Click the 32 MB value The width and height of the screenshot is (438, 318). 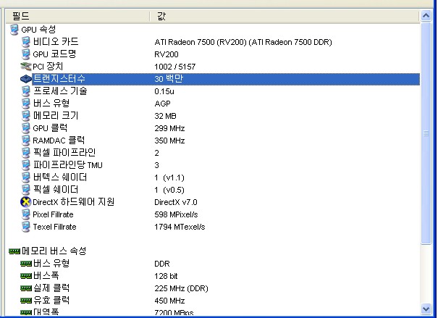165,116
